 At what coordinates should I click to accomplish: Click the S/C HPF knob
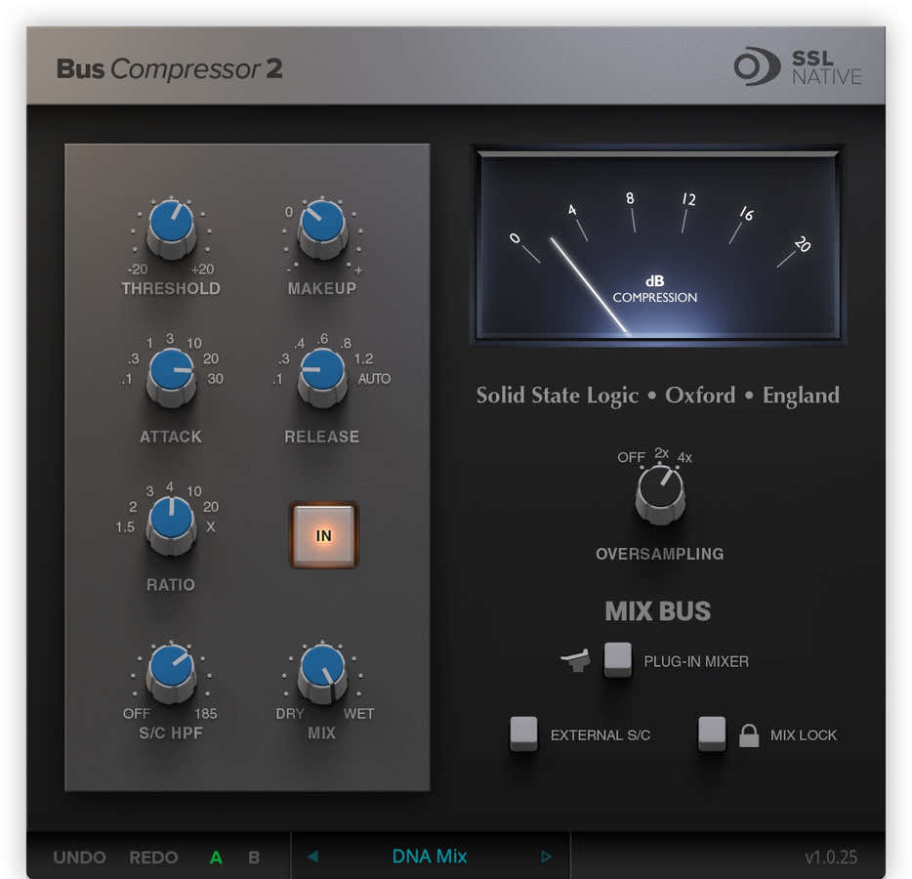[x=171, y=674]
